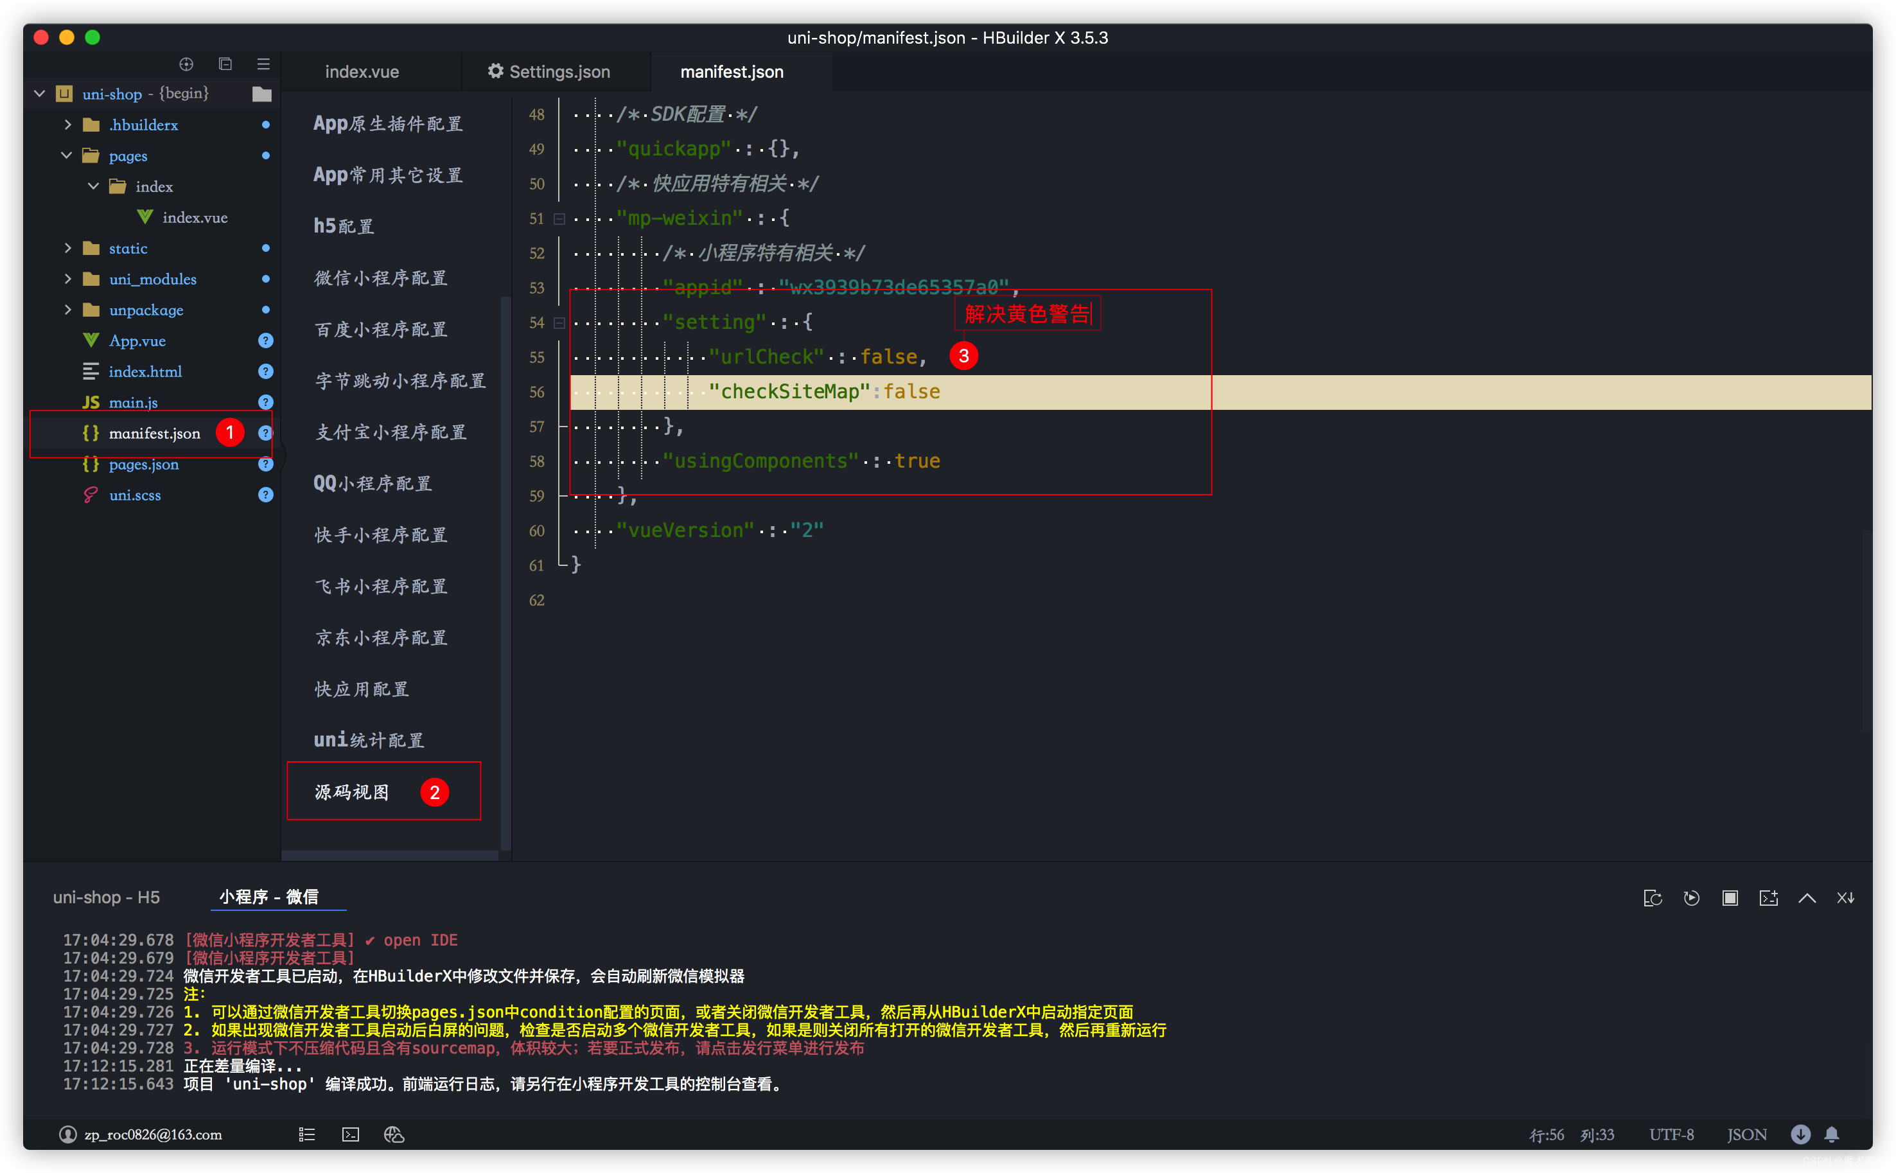Open the terminal icon in status bar
Image resolution: width=1896 pixels, height=1173 pixels.
351,1134
